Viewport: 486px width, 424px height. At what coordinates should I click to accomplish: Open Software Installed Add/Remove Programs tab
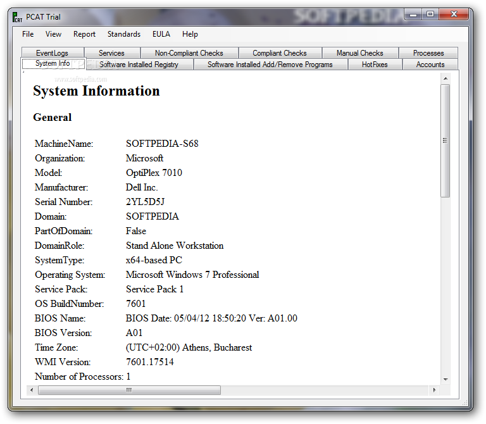(x=270, y=65)
